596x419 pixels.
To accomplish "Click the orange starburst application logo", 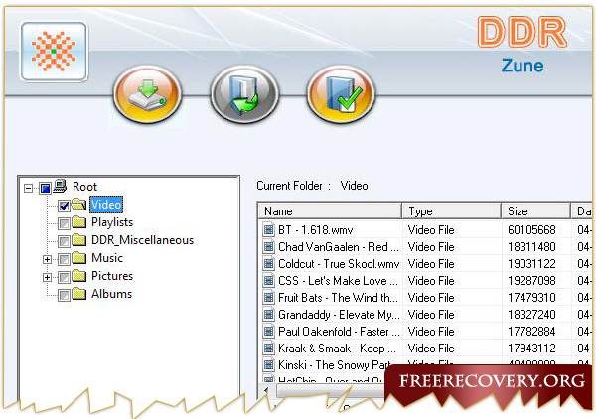I will (x=54, y=52).
